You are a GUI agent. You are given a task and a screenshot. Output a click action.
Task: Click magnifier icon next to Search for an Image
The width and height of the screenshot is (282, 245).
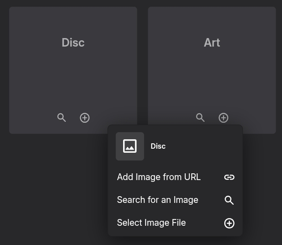229,200
